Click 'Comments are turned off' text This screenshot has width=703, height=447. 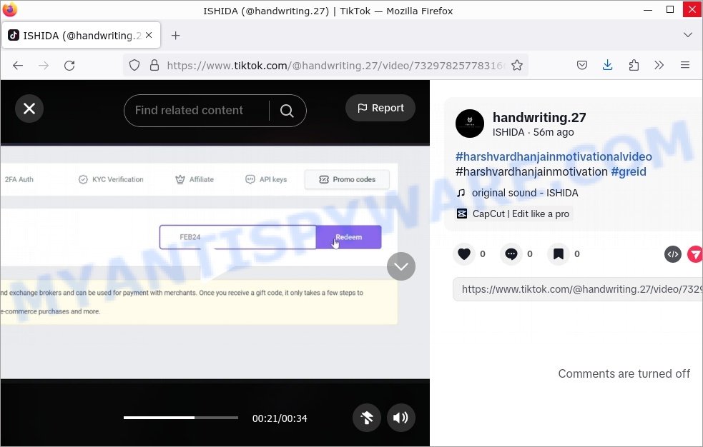624,373
